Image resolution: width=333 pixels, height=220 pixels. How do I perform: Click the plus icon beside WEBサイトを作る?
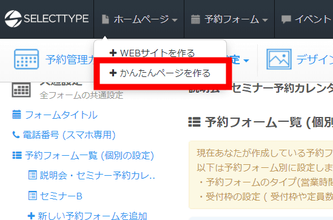click(x=113, y=53)
